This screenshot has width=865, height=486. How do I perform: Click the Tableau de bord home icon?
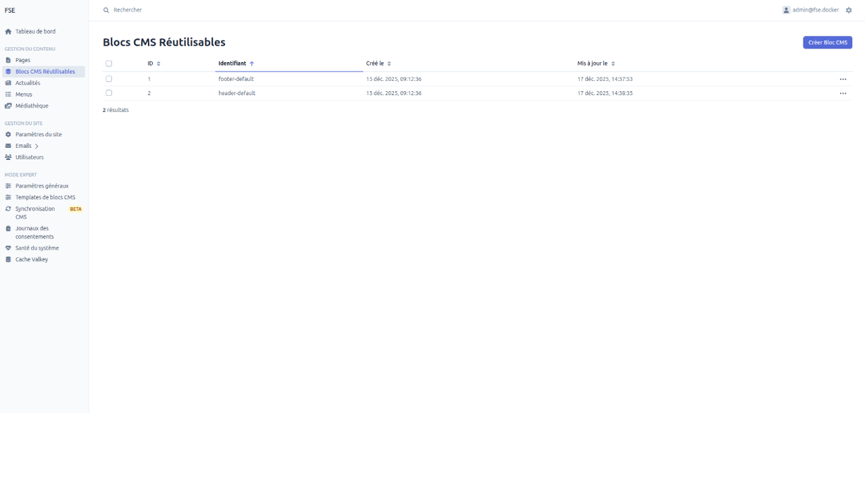[x=8, y=32]
